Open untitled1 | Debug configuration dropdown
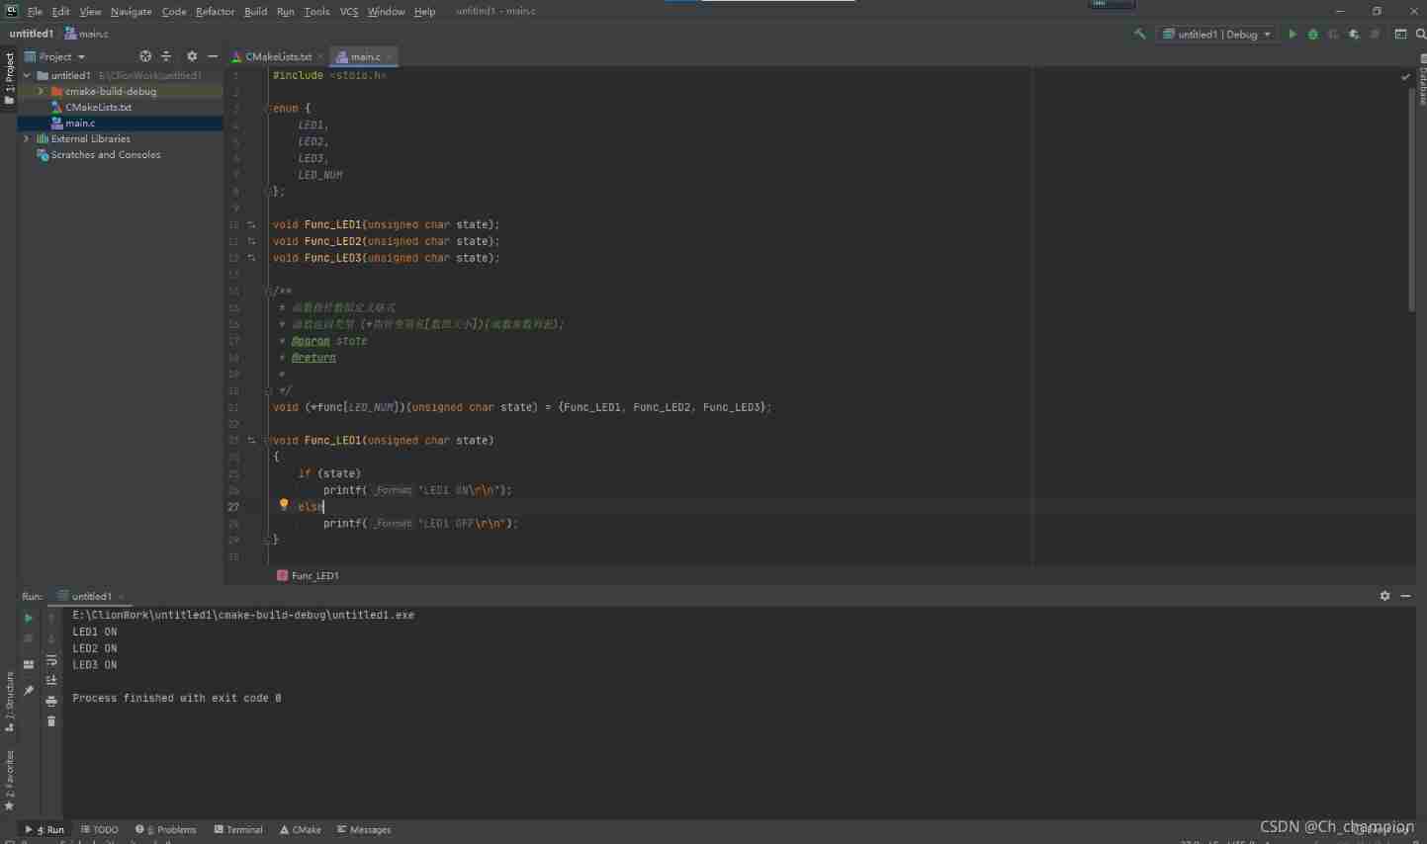The width and height of the screenshot is (1427, 844). point(1216,34)
